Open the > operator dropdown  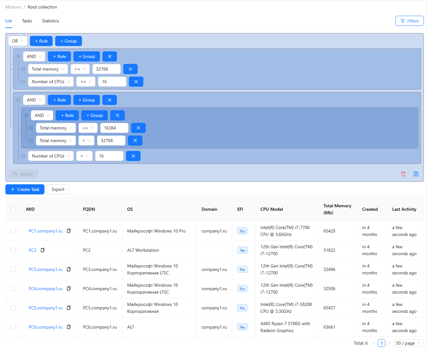pyautogui.click(x=84, y=156)
